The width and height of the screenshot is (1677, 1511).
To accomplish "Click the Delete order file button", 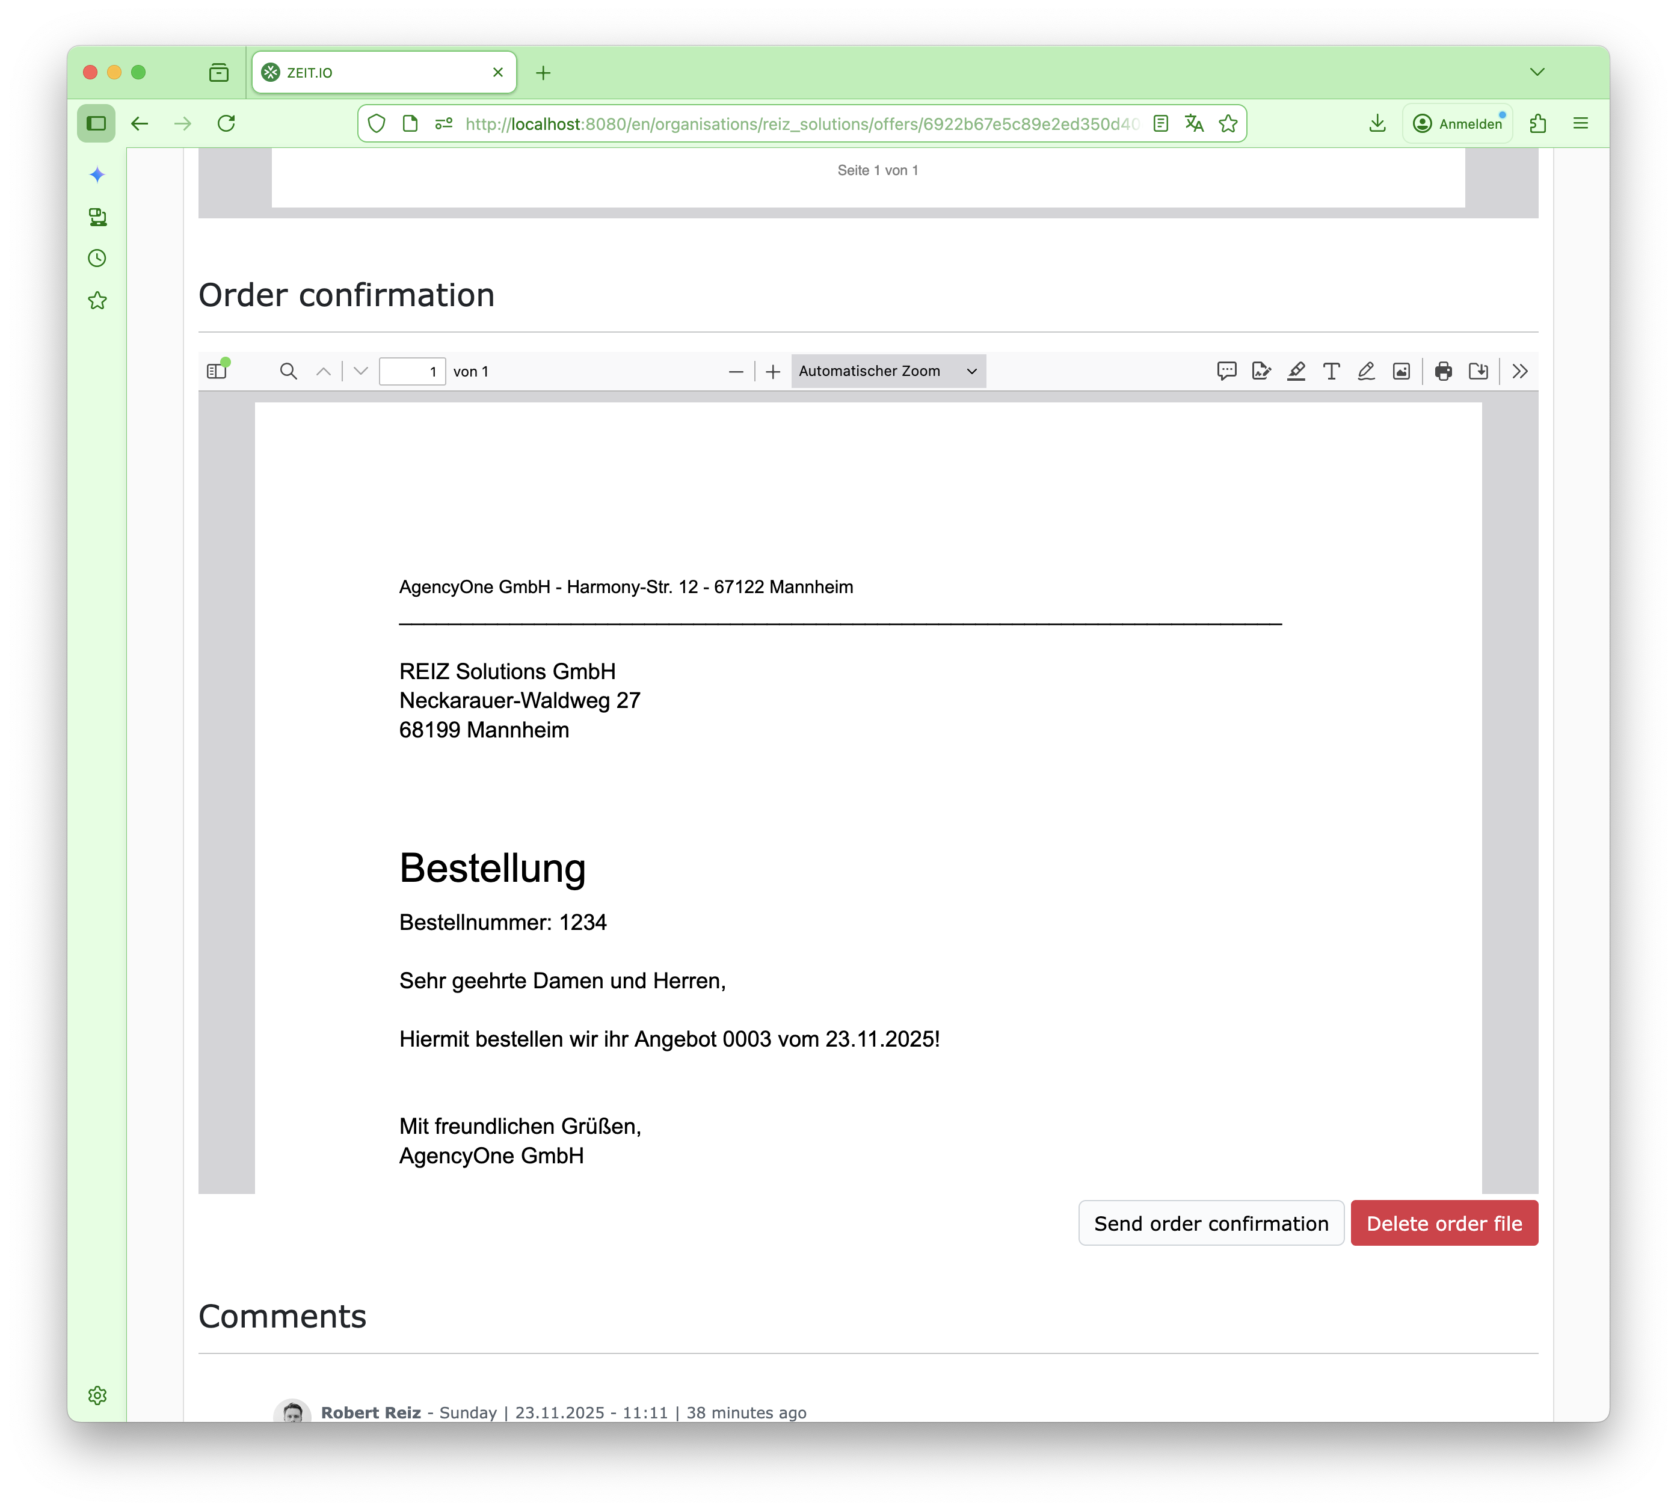I will pyautogui.click(x=1444, y=1223).
